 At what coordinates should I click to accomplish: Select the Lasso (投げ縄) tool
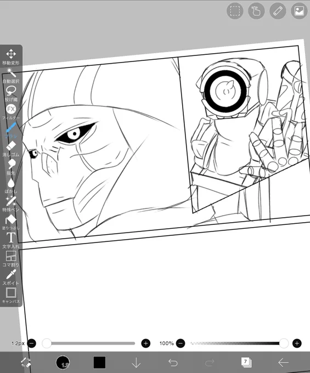pos(11,94)
